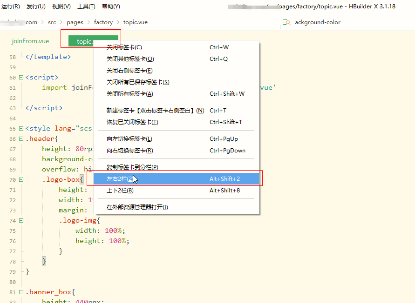
Task: Choose 复制标签卡到分栏(P) entry
Action: point(176,167)
